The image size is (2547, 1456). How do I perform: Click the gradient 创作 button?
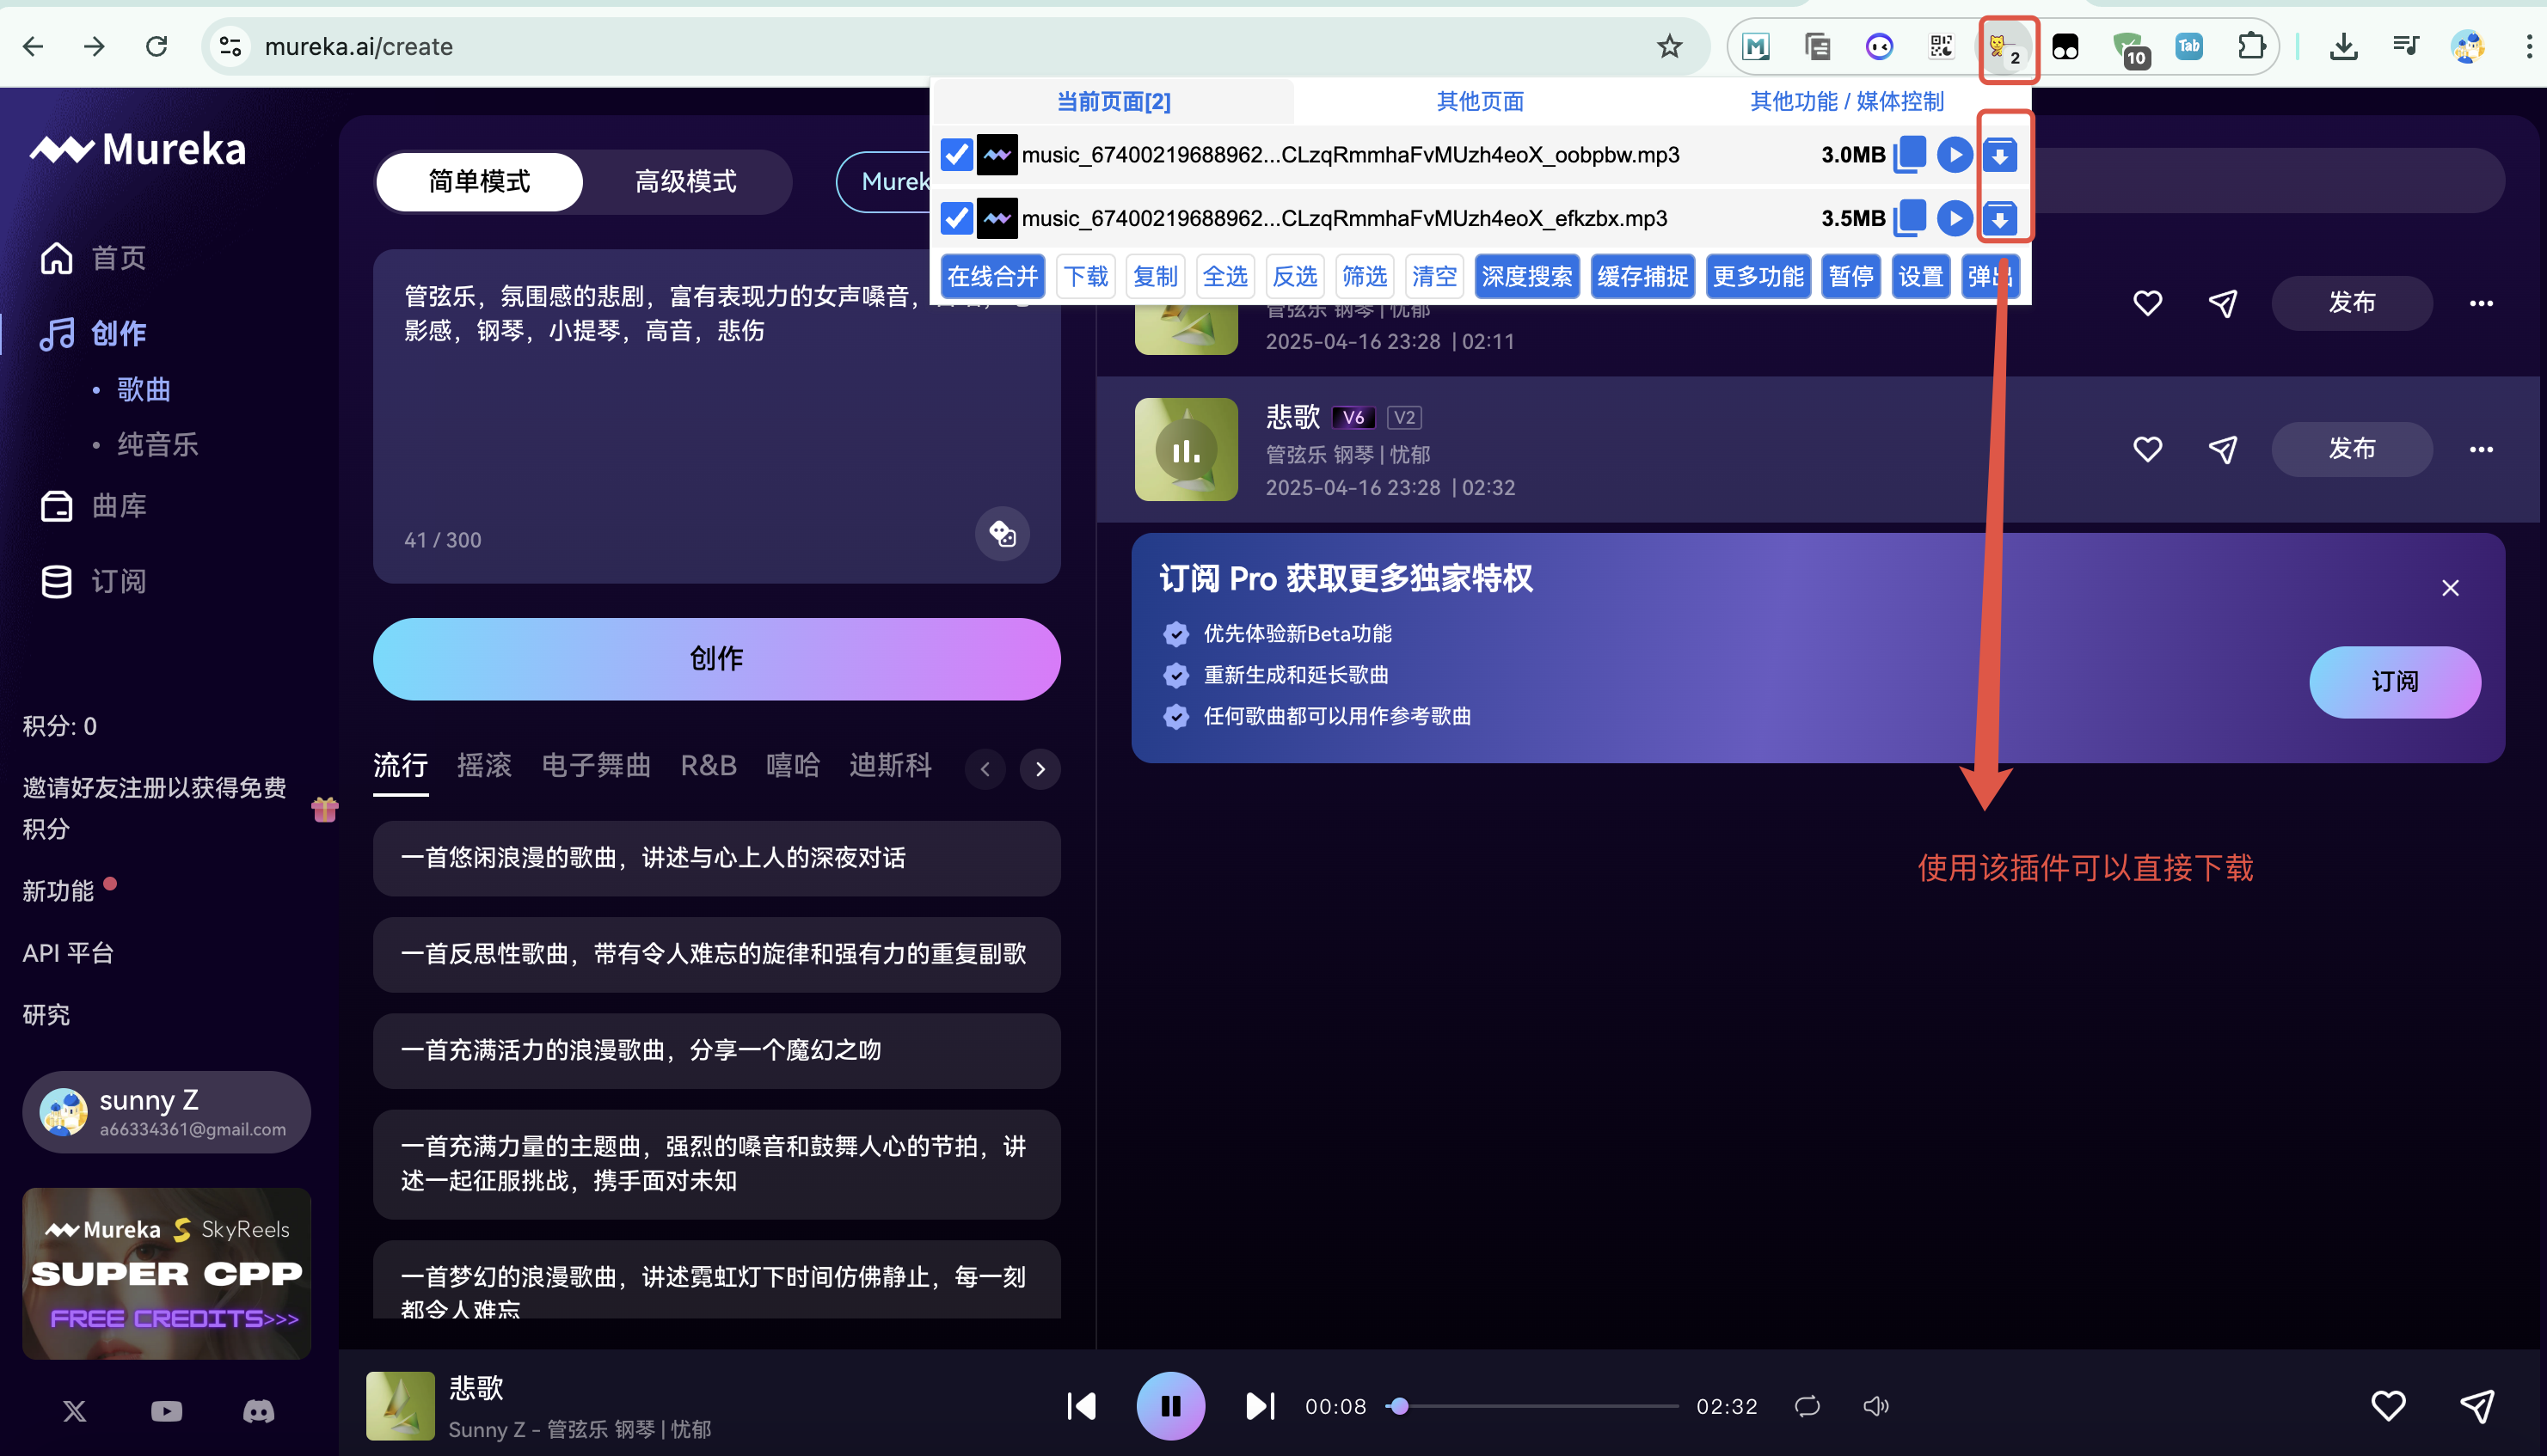[716, 659]
